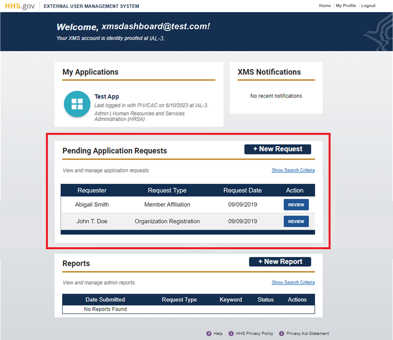
Task: Open the Privacy Act Statement link
Action: [x=307, y=333]
